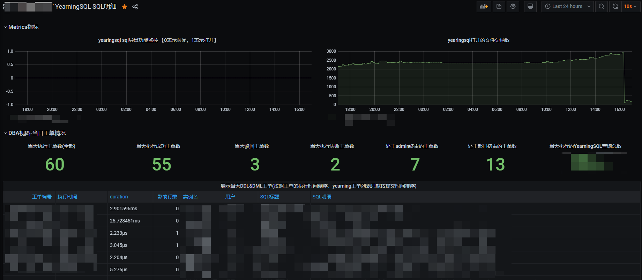Screen dimensions: 642x280
Task: Star the YearningSQL dashboard as favorite
Action: pos(125,7)
